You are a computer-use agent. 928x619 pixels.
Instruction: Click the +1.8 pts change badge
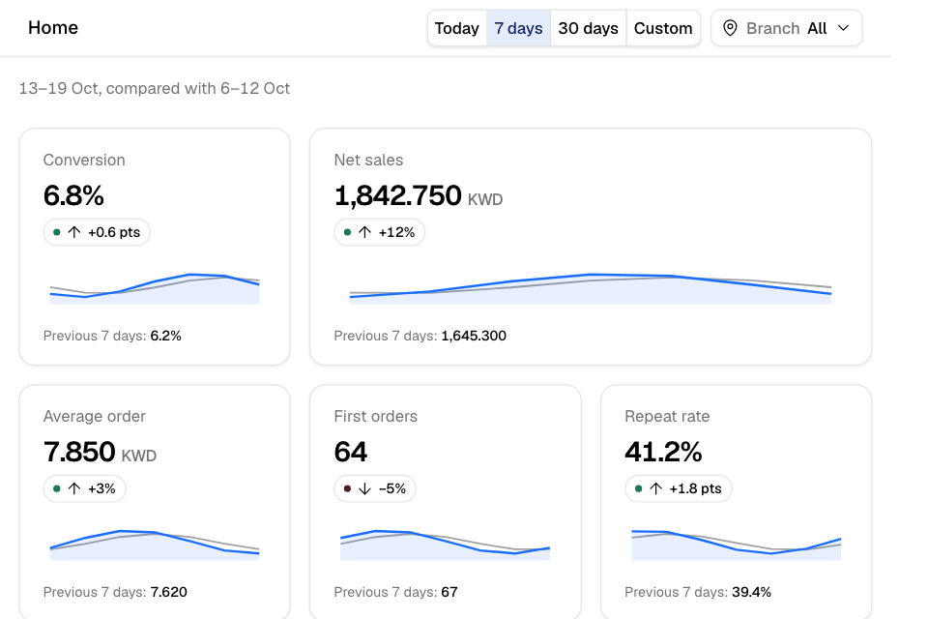click(x=679, y=488)
